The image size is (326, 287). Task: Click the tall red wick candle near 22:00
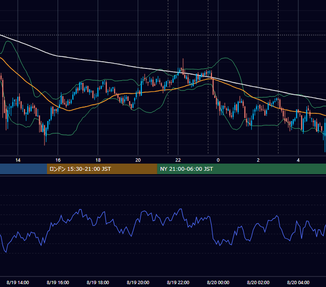click(x=183, y=66)
